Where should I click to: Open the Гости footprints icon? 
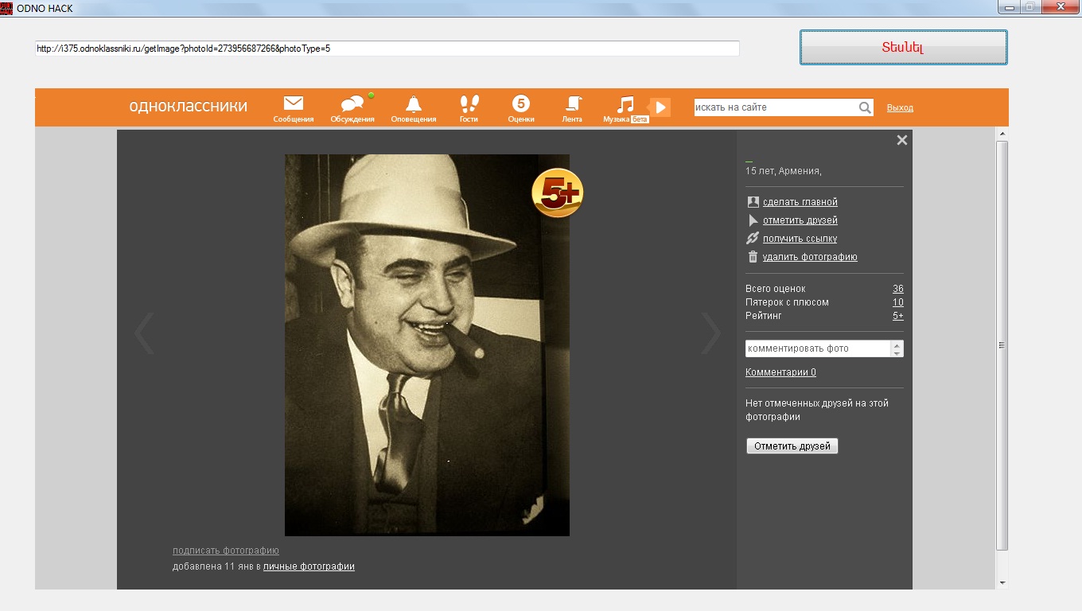tap(469, 103)
